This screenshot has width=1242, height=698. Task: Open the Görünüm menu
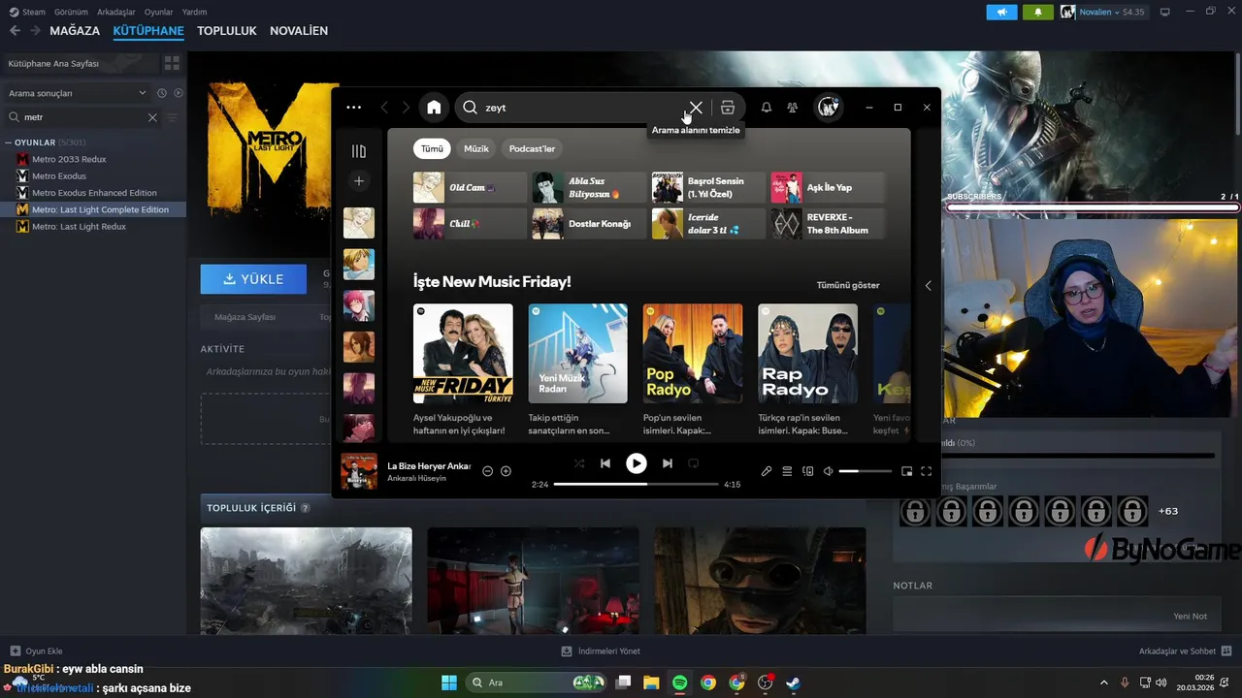pyautogui.click(x=71, y=12)
